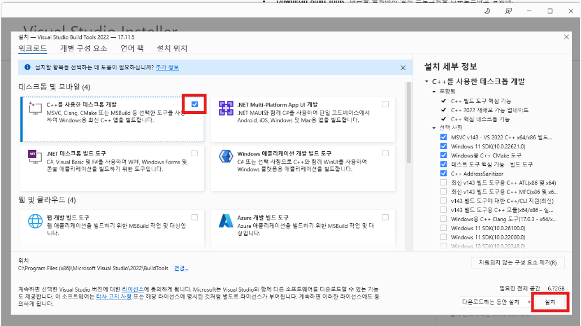Image resolution: width=581 pixels, height=326 pixels.
Task: Select the C++ 빌드 도구 핵심 기능 item
Action: [x=481, y=101]
